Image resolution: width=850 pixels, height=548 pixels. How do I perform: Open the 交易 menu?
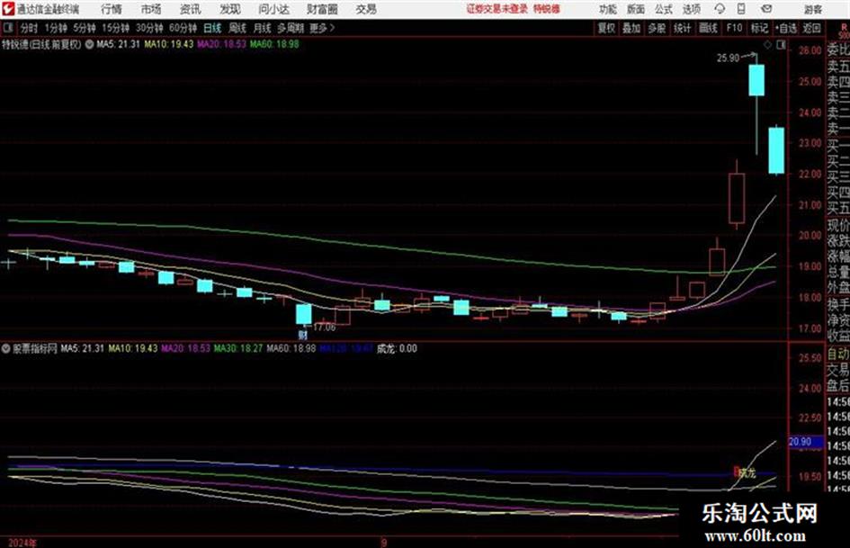[366, 9]
